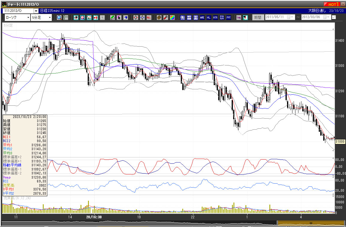Image resolution: width=346 pixels, height=227 pixels.
Task: Open the 2012/03/06 end date calendar dropdown
Action: [326, 17]
